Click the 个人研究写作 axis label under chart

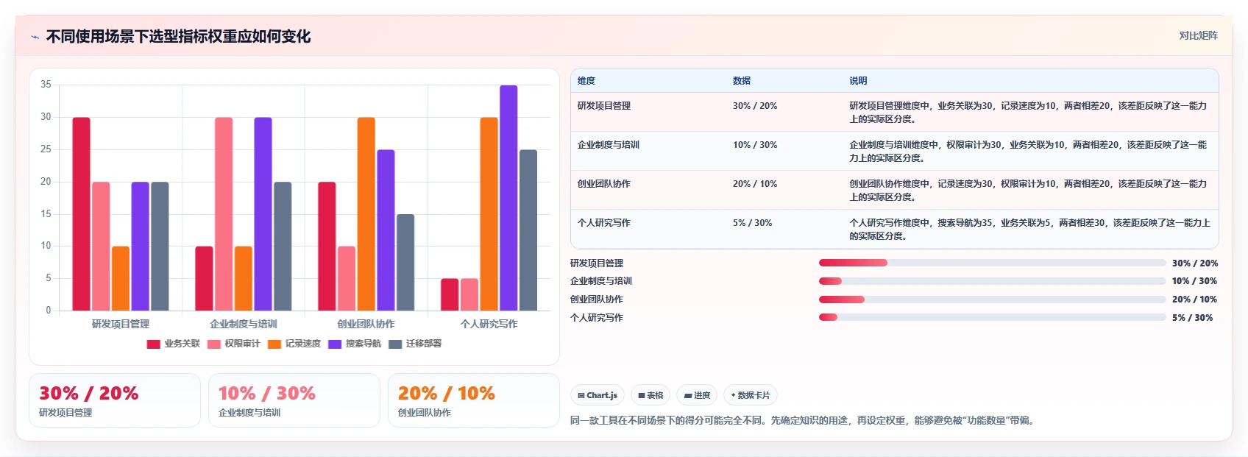(489, 324)
